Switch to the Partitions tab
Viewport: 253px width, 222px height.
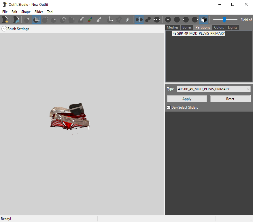click(203, 27)
